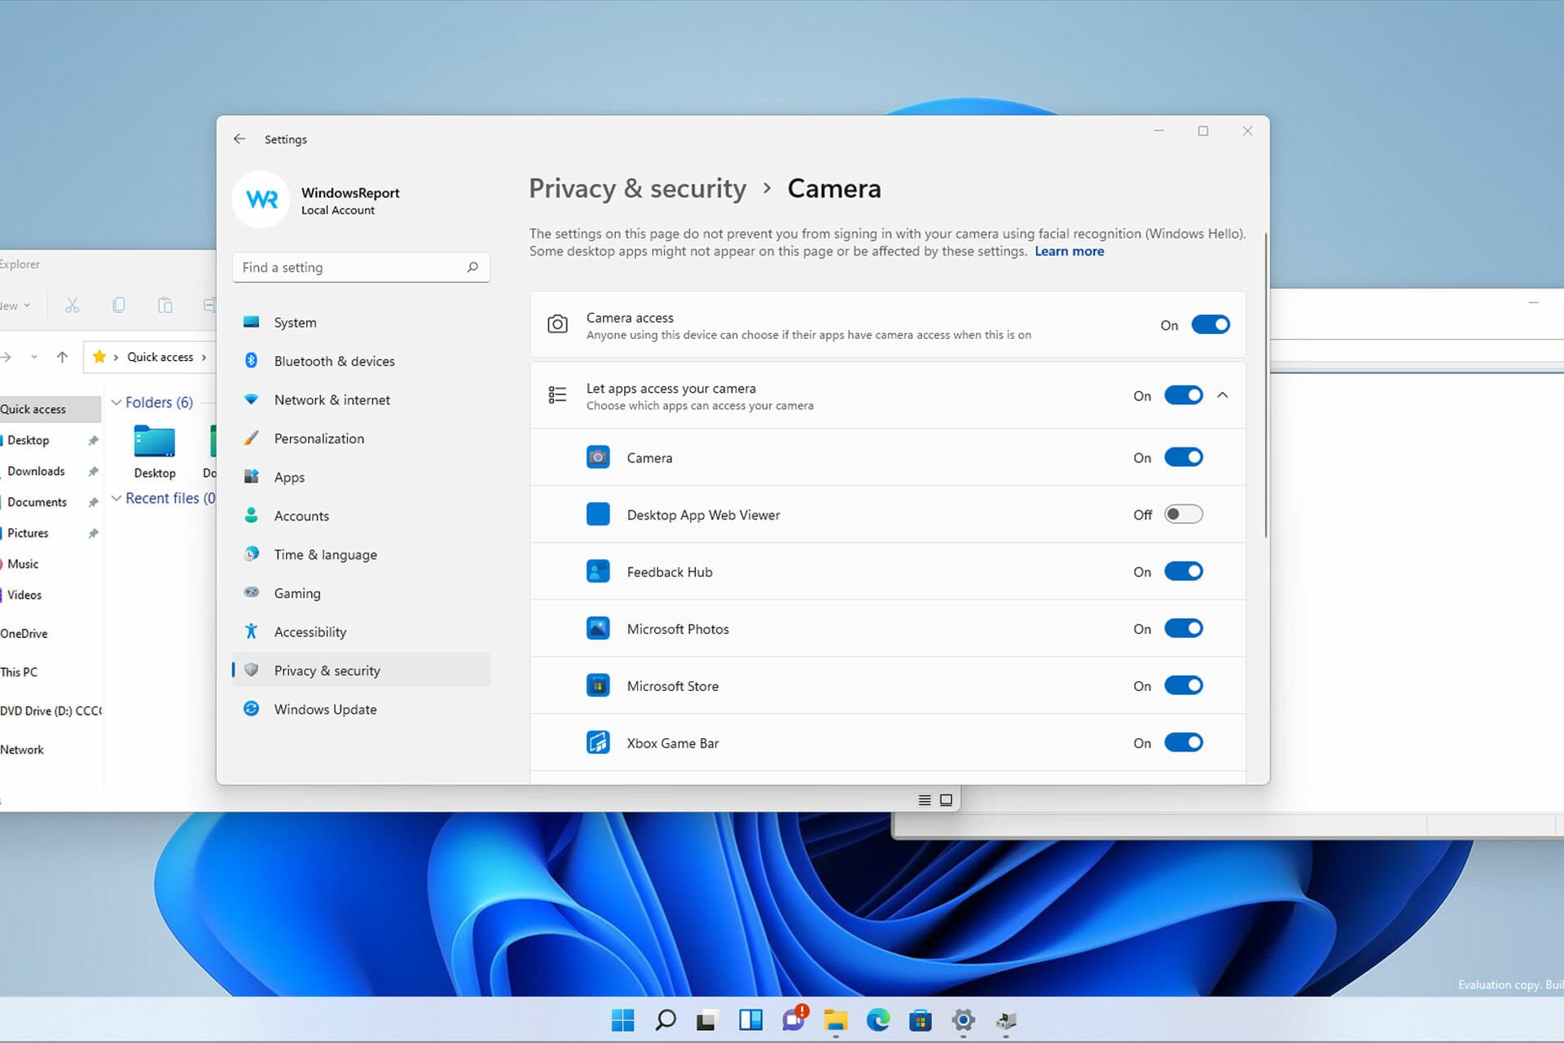Image resolution: width=1564 pixels, height=1043 pixels.
Task: Open Desktop folder thumbnail in File Explorer
Action: [154, 452]
